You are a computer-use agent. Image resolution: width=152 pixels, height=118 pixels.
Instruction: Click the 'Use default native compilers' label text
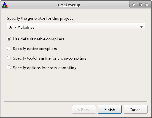pyautogui.click(x=39, y=39)
